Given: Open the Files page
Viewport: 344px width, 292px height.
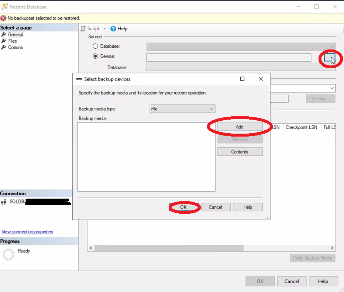Looking at the screenshot, I should click(x=13, y=41).
